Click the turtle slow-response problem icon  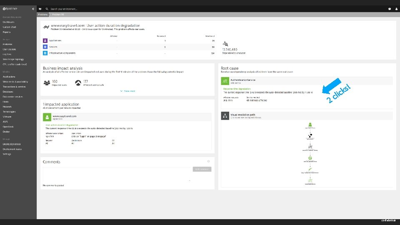pos(46,27)
